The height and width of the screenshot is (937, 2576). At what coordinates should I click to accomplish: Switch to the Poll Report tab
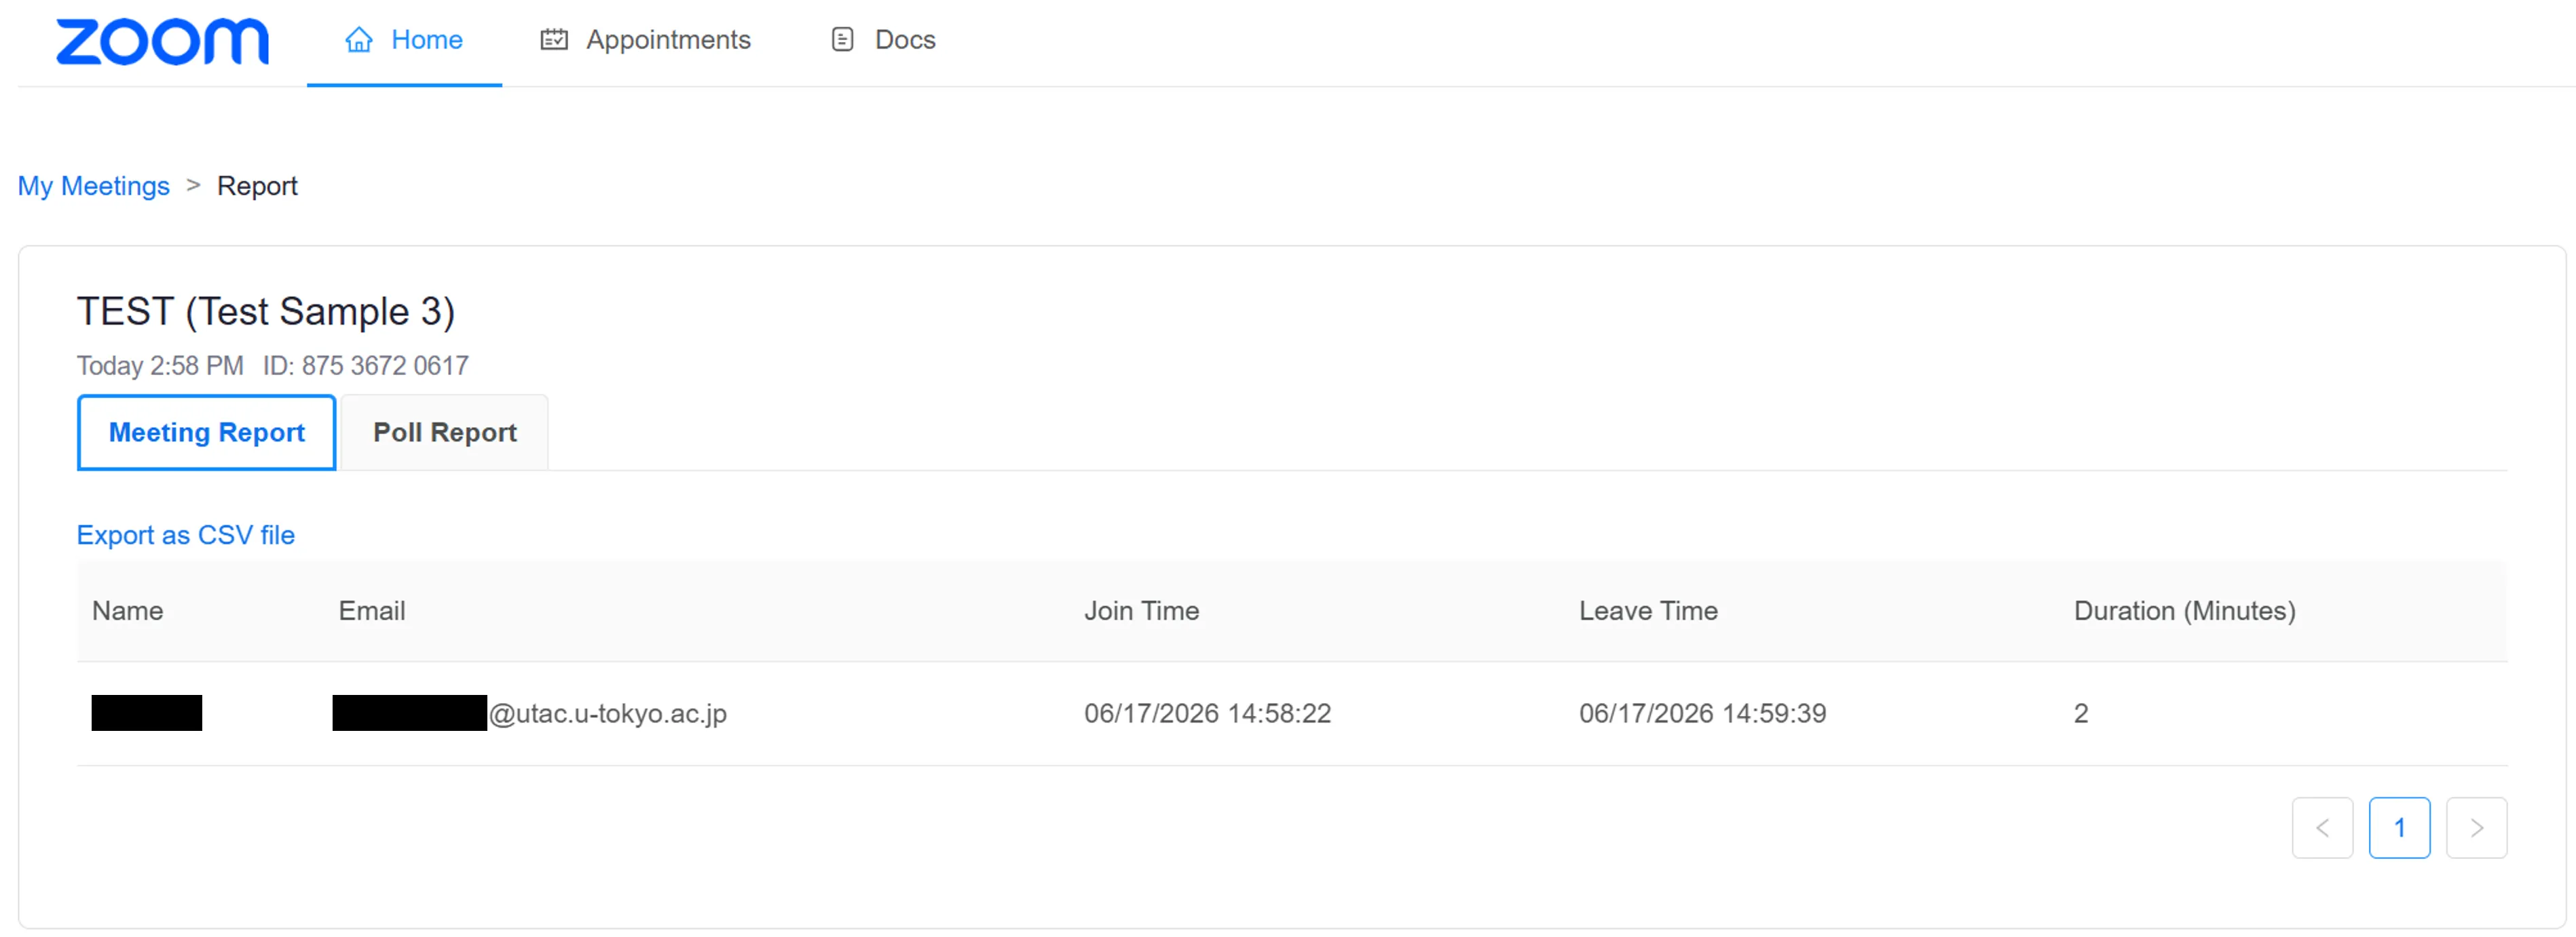[444, 433]
